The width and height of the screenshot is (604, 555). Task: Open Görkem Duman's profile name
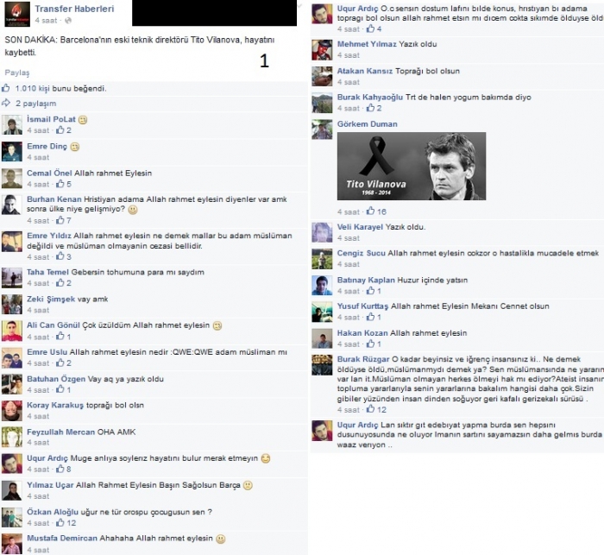(x=367, y=124)
